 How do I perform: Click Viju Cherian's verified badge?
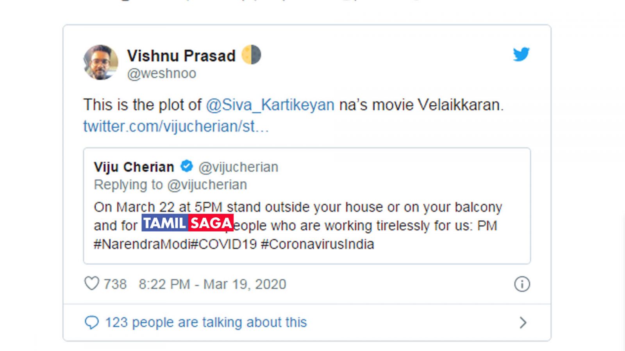186,166
